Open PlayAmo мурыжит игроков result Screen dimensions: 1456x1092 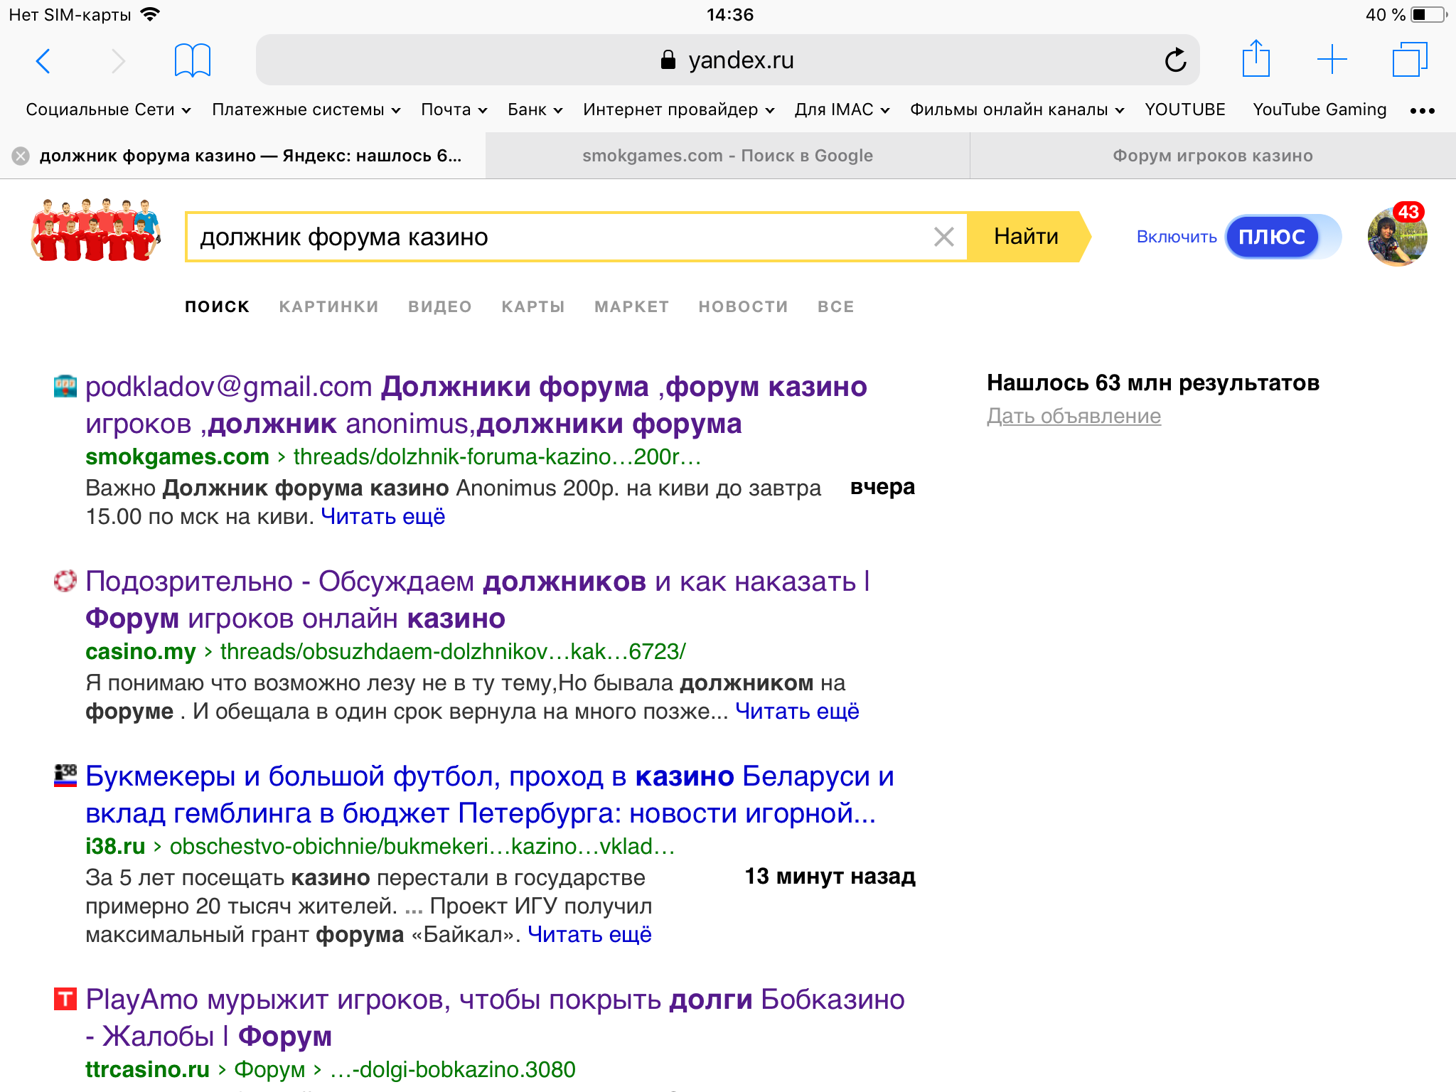click(x=495, y=1017)
